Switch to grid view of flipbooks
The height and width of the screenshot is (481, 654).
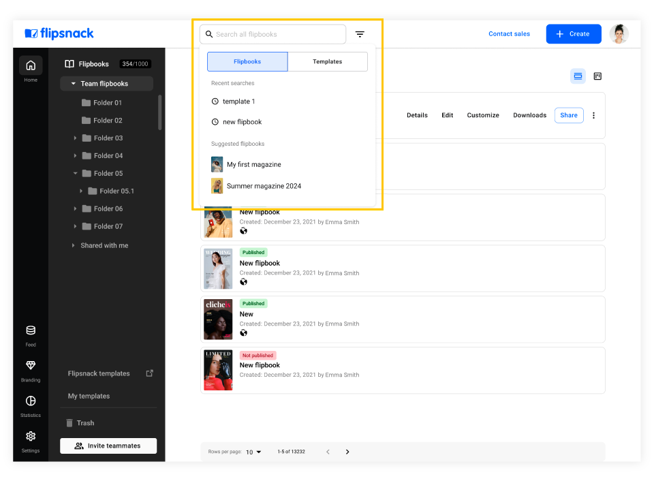pos(597,76)
